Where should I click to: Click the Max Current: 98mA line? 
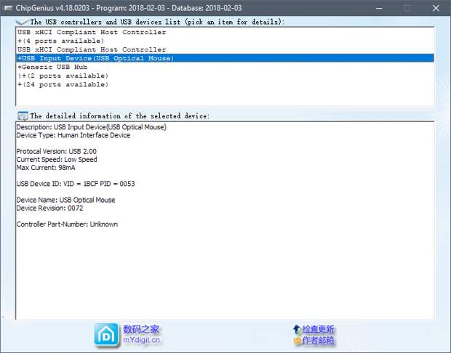[x=46, y=168]
